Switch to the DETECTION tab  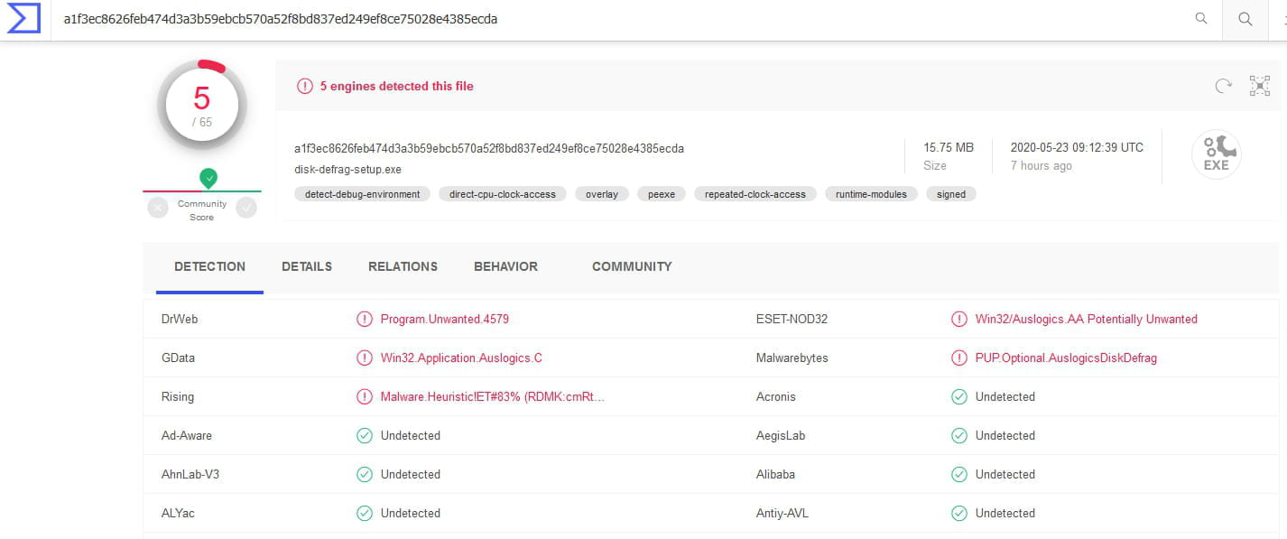pyautogui.click(x=209, y=266)
